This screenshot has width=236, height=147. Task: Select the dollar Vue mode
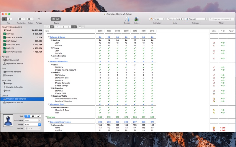click(27, 116)
